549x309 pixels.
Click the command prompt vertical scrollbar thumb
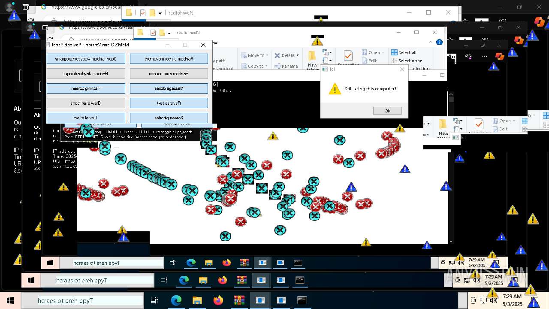[x=451, y=99]
